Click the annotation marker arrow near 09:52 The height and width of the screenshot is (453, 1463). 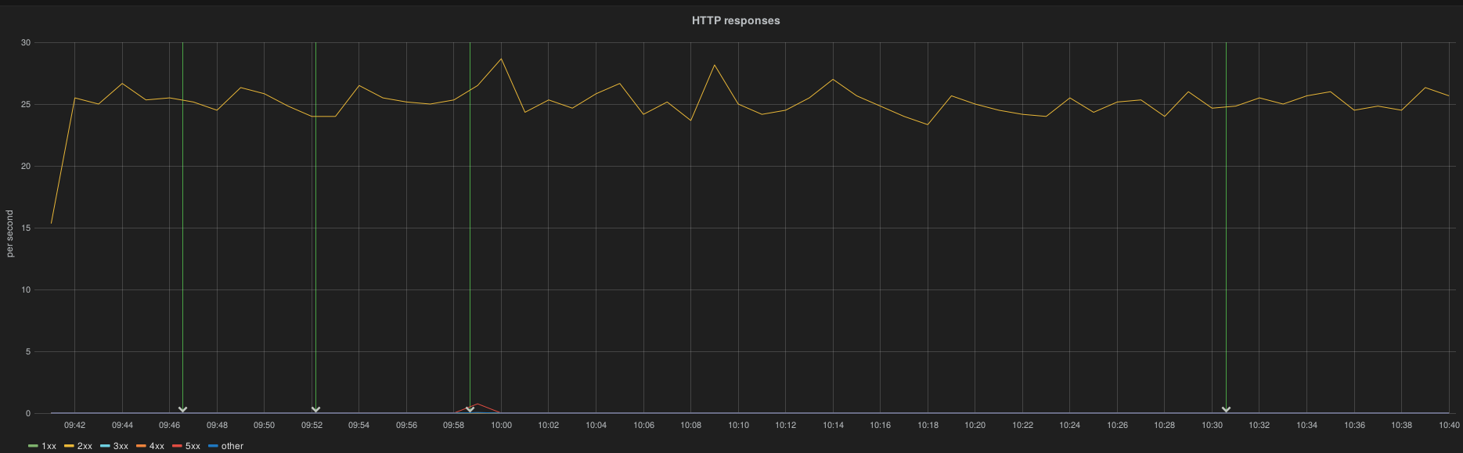point(315,409)
